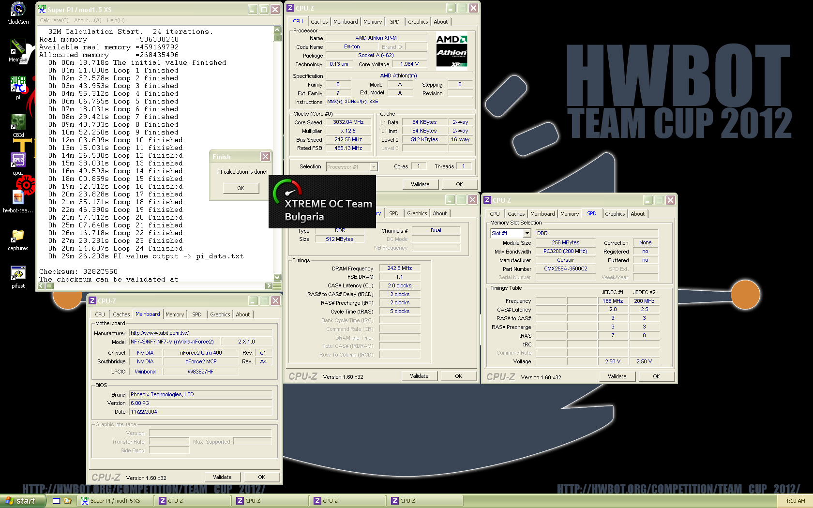
Task: Open SPD tab in Memory CPU-Z window
Action: pos(394,213)
